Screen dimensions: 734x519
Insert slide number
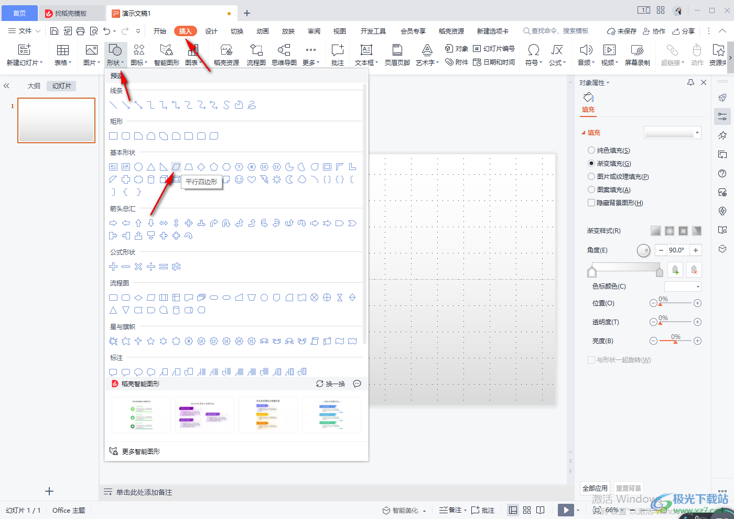[x=494, y=49]
